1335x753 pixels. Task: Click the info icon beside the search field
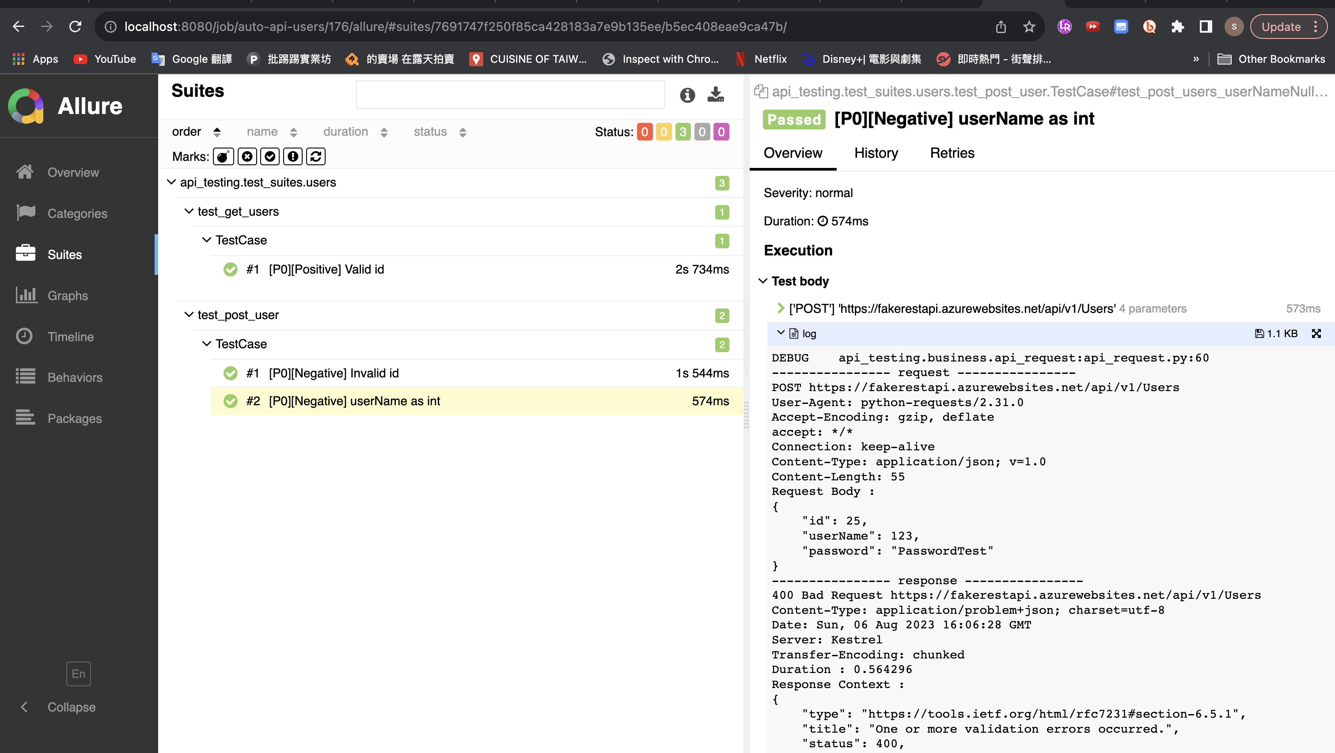(687, 95)
